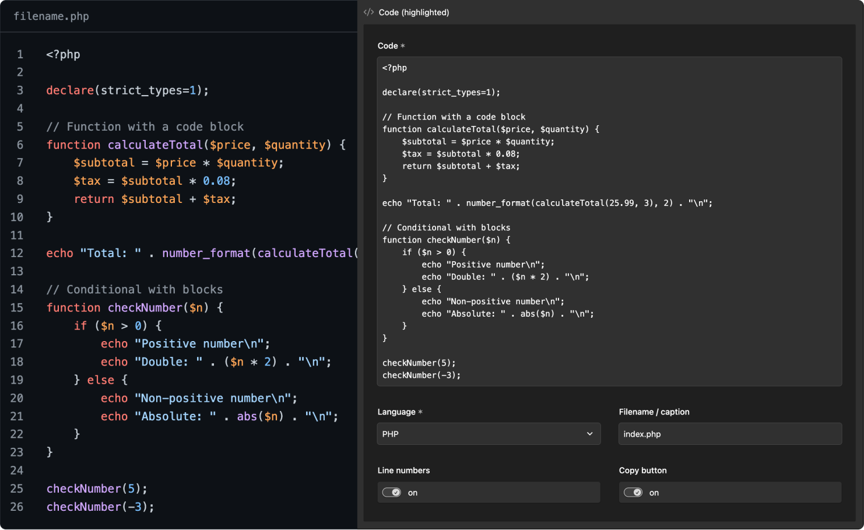Click the filename.php title in the preview
Viewport: 864px width, 530px height.
point(51,16)
